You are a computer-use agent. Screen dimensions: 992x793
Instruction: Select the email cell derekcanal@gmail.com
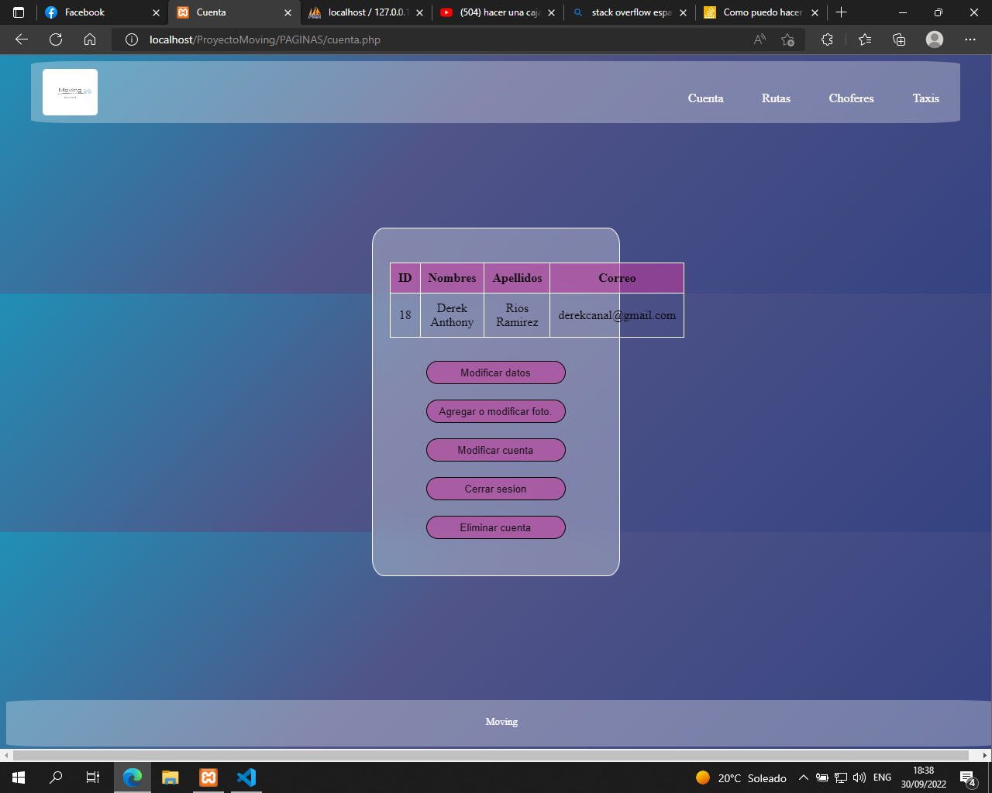[617, 315]
